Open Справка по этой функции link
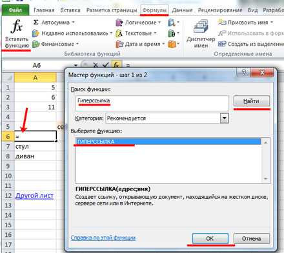 click(x=103, y=238)
